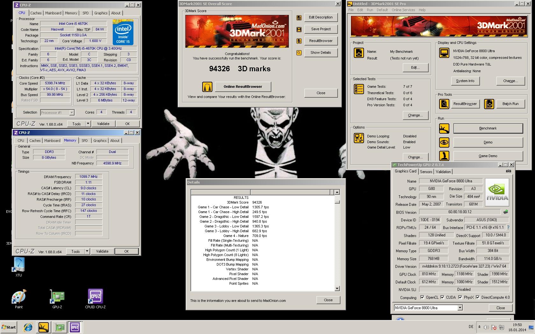Click the CPU-Z taskbar icon

click(75, 327)
